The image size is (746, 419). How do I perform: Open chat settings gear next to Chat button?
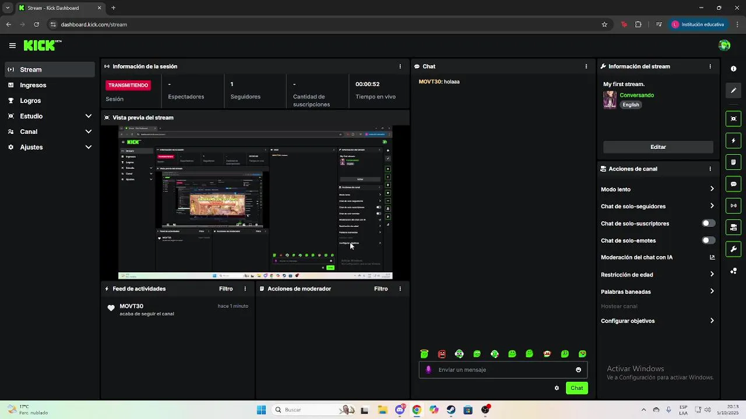click(557, 388)
